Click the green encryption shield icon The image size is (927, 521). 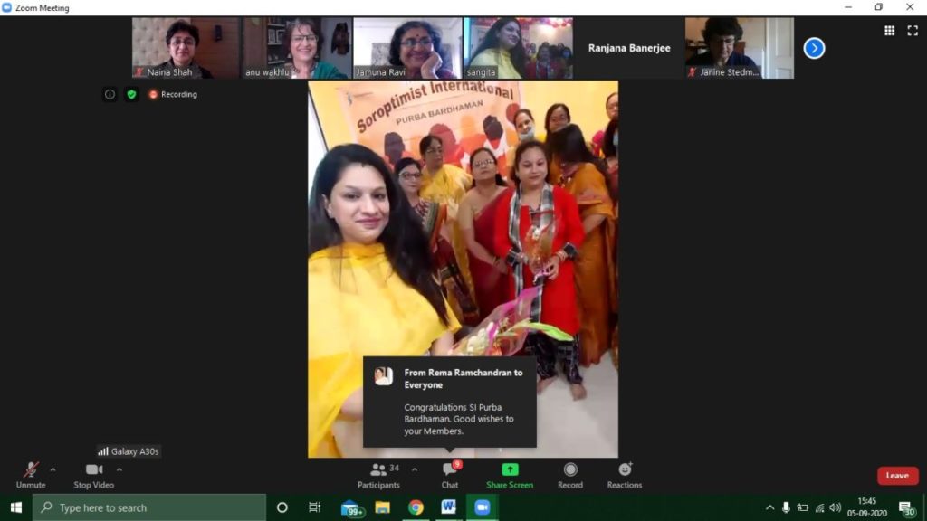coord(131,94)
